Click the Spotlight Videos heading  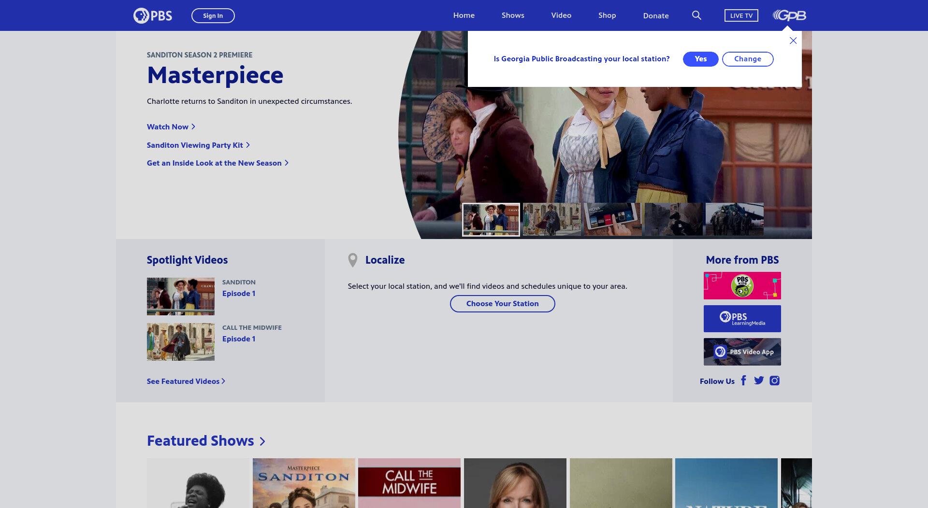tap(187, 260)
